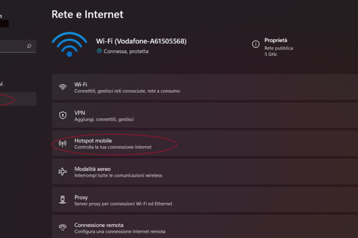Open Proprietà of the connected network
Viewport: 358px width, 238px height.
tap(276, 40)
